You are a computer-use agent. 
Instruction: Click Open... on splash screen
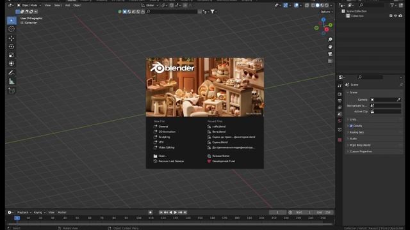pyautogui.click(x=162, y=156)
